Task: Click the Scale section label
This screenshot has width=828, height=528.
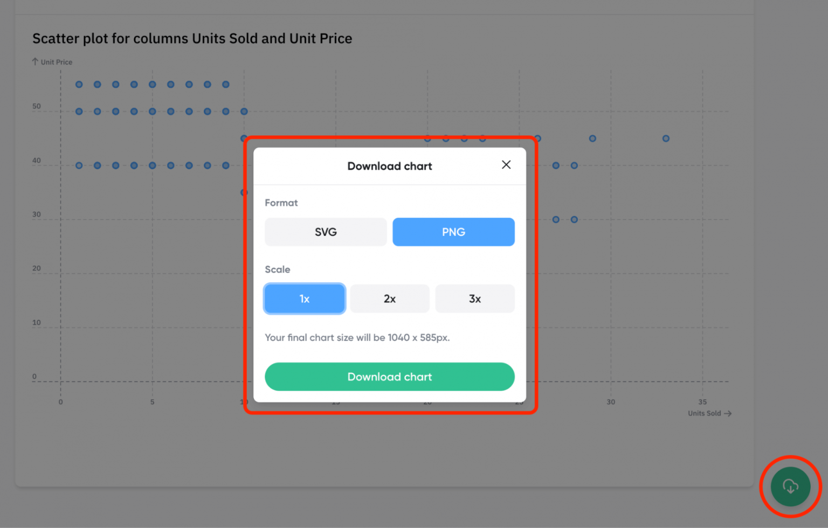Action: tap(277, 269)
